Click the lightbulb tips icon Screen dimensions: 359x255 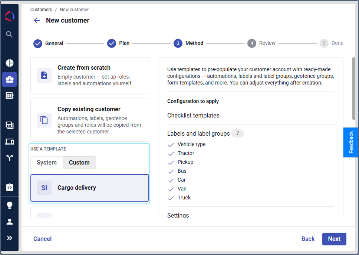point(9,205)
